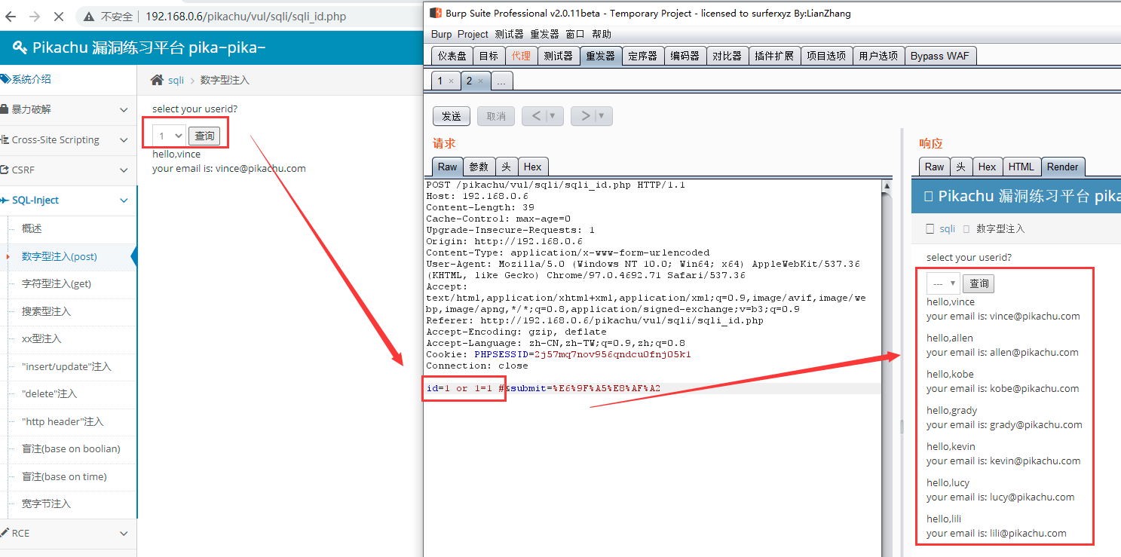The width and height of the screenshot is (1121, 557).
Task: Open the Hex tab in the response panel
Action: pos(987,167)
